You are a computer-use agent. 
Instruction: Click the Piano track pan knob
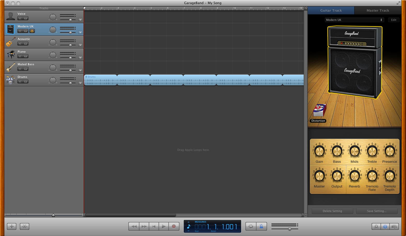tap(53, 55)
